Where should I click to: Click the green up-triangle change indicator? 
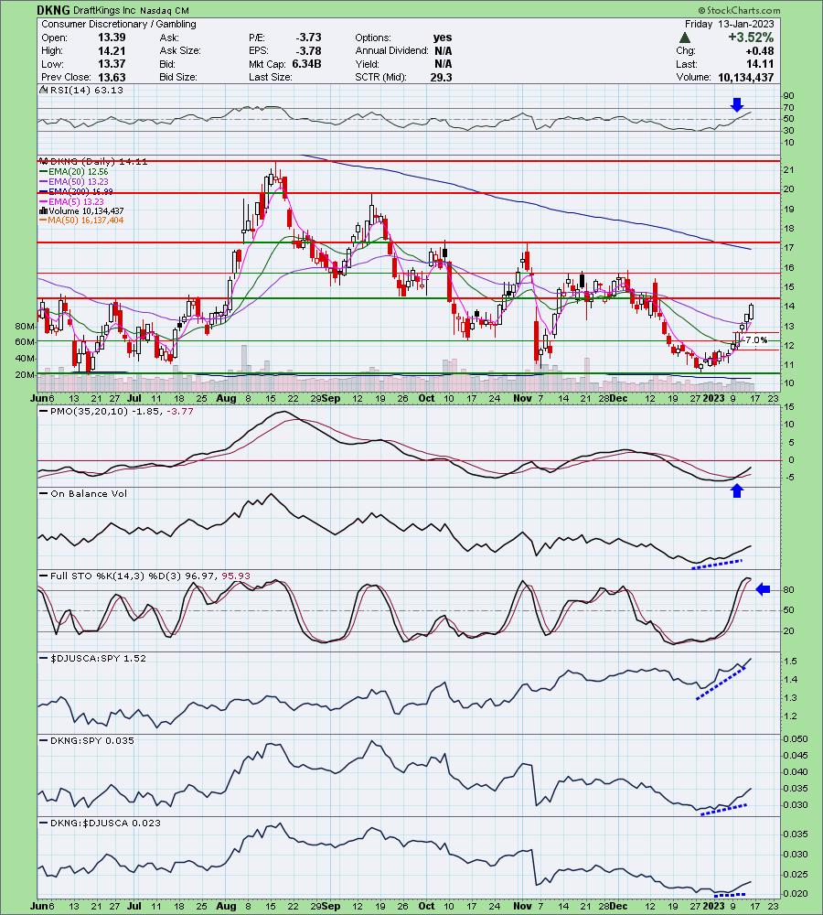click(x=685, y=38)
